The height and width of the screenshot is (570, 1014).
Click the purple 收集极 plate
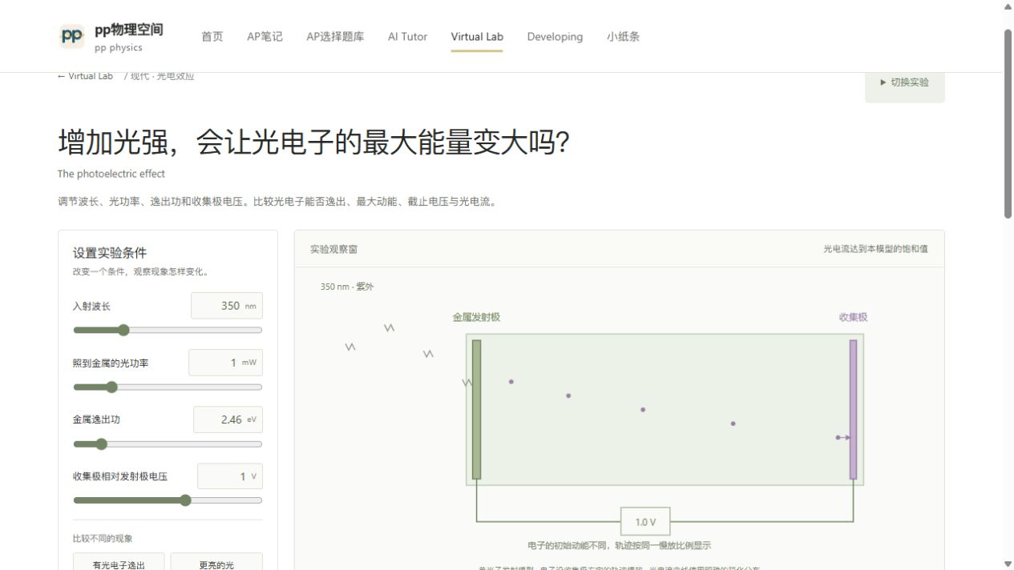point(853,409)
